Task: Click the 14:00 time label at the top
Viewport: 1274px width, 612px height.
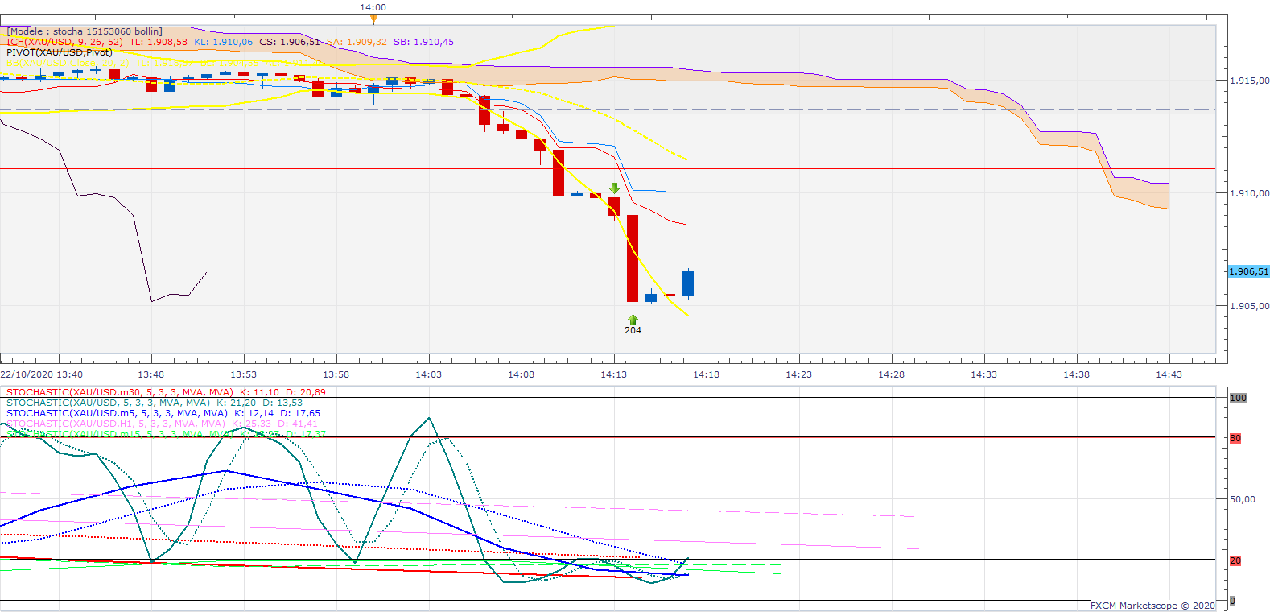Action: point(373,7)
